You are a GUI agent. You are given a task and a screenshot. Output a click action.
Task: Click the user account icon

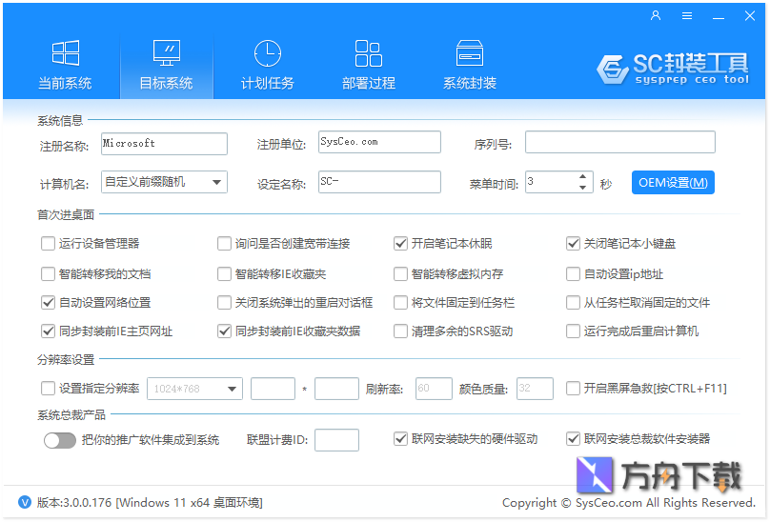[656, 15]
